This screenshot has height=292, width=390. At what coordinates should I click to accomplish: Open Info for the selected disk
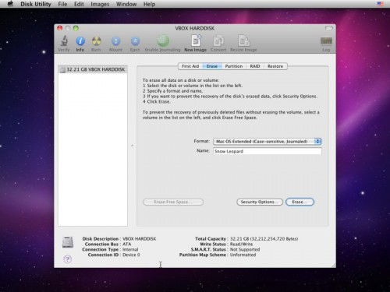pyautogui.click(x=80, y=41)
